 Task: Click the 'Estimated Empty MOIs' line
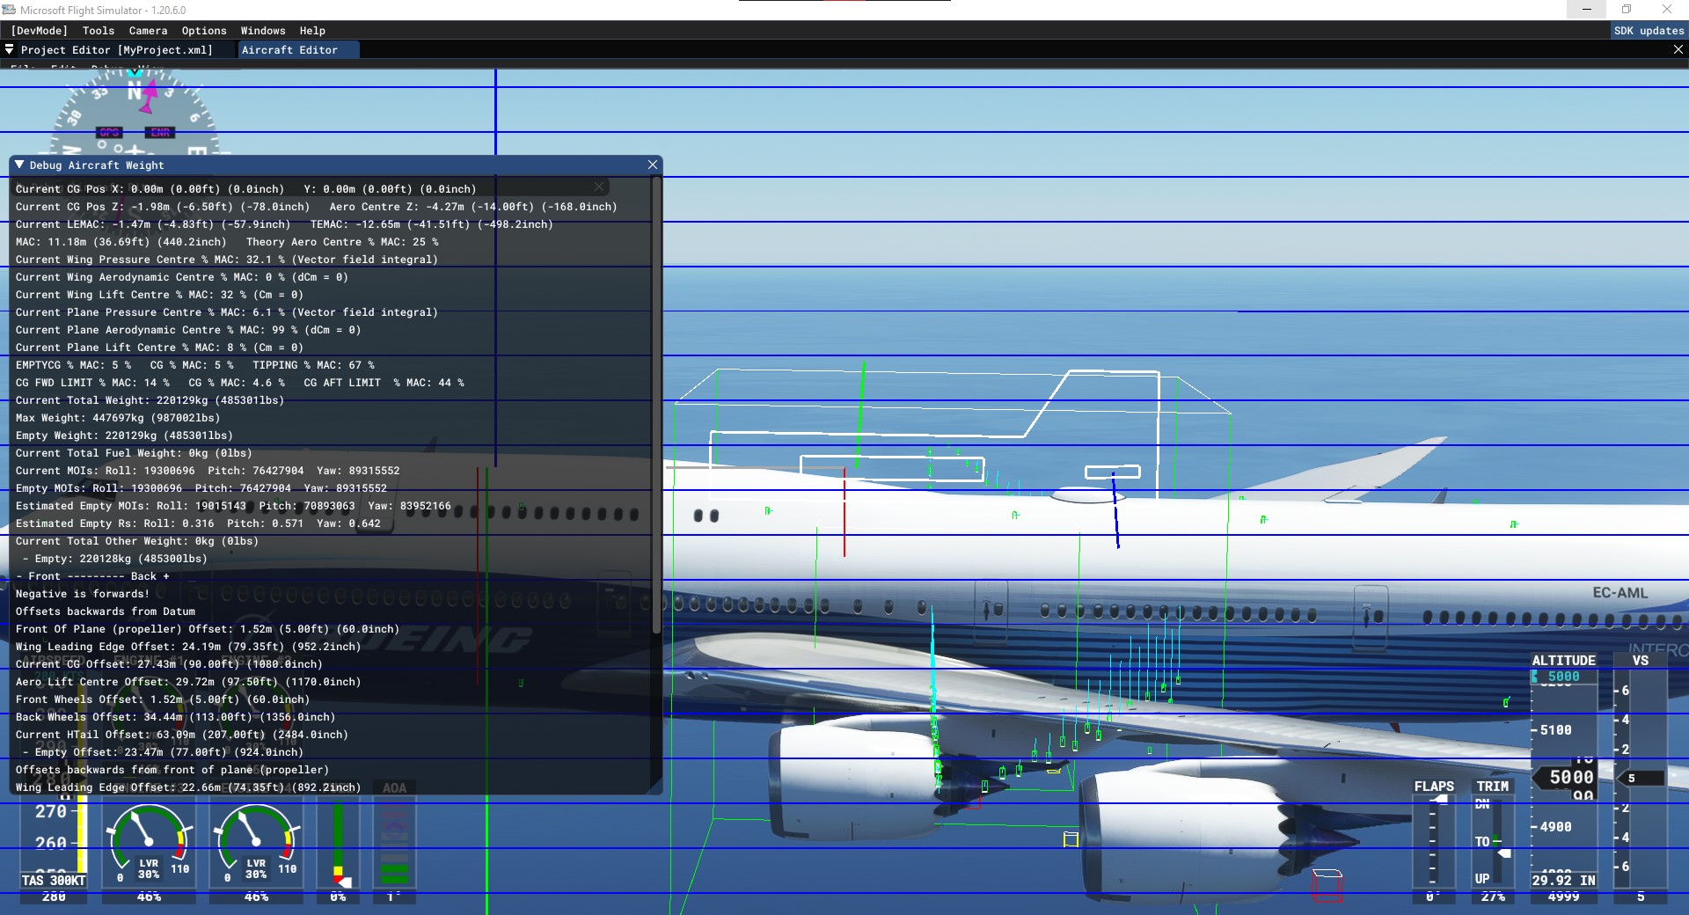pos(233,506)
